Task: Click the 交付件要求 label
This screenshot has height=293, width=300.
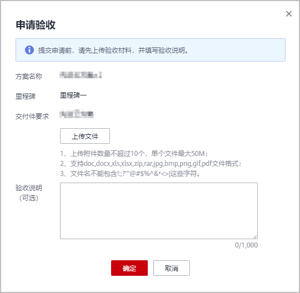Action: pyautogui.click(x=32, y=116)
